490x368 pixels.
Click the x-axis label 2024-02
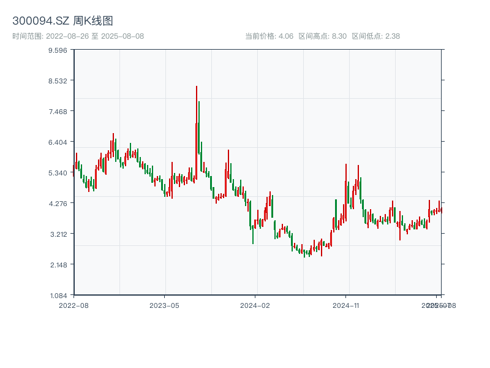click(255, 305)
